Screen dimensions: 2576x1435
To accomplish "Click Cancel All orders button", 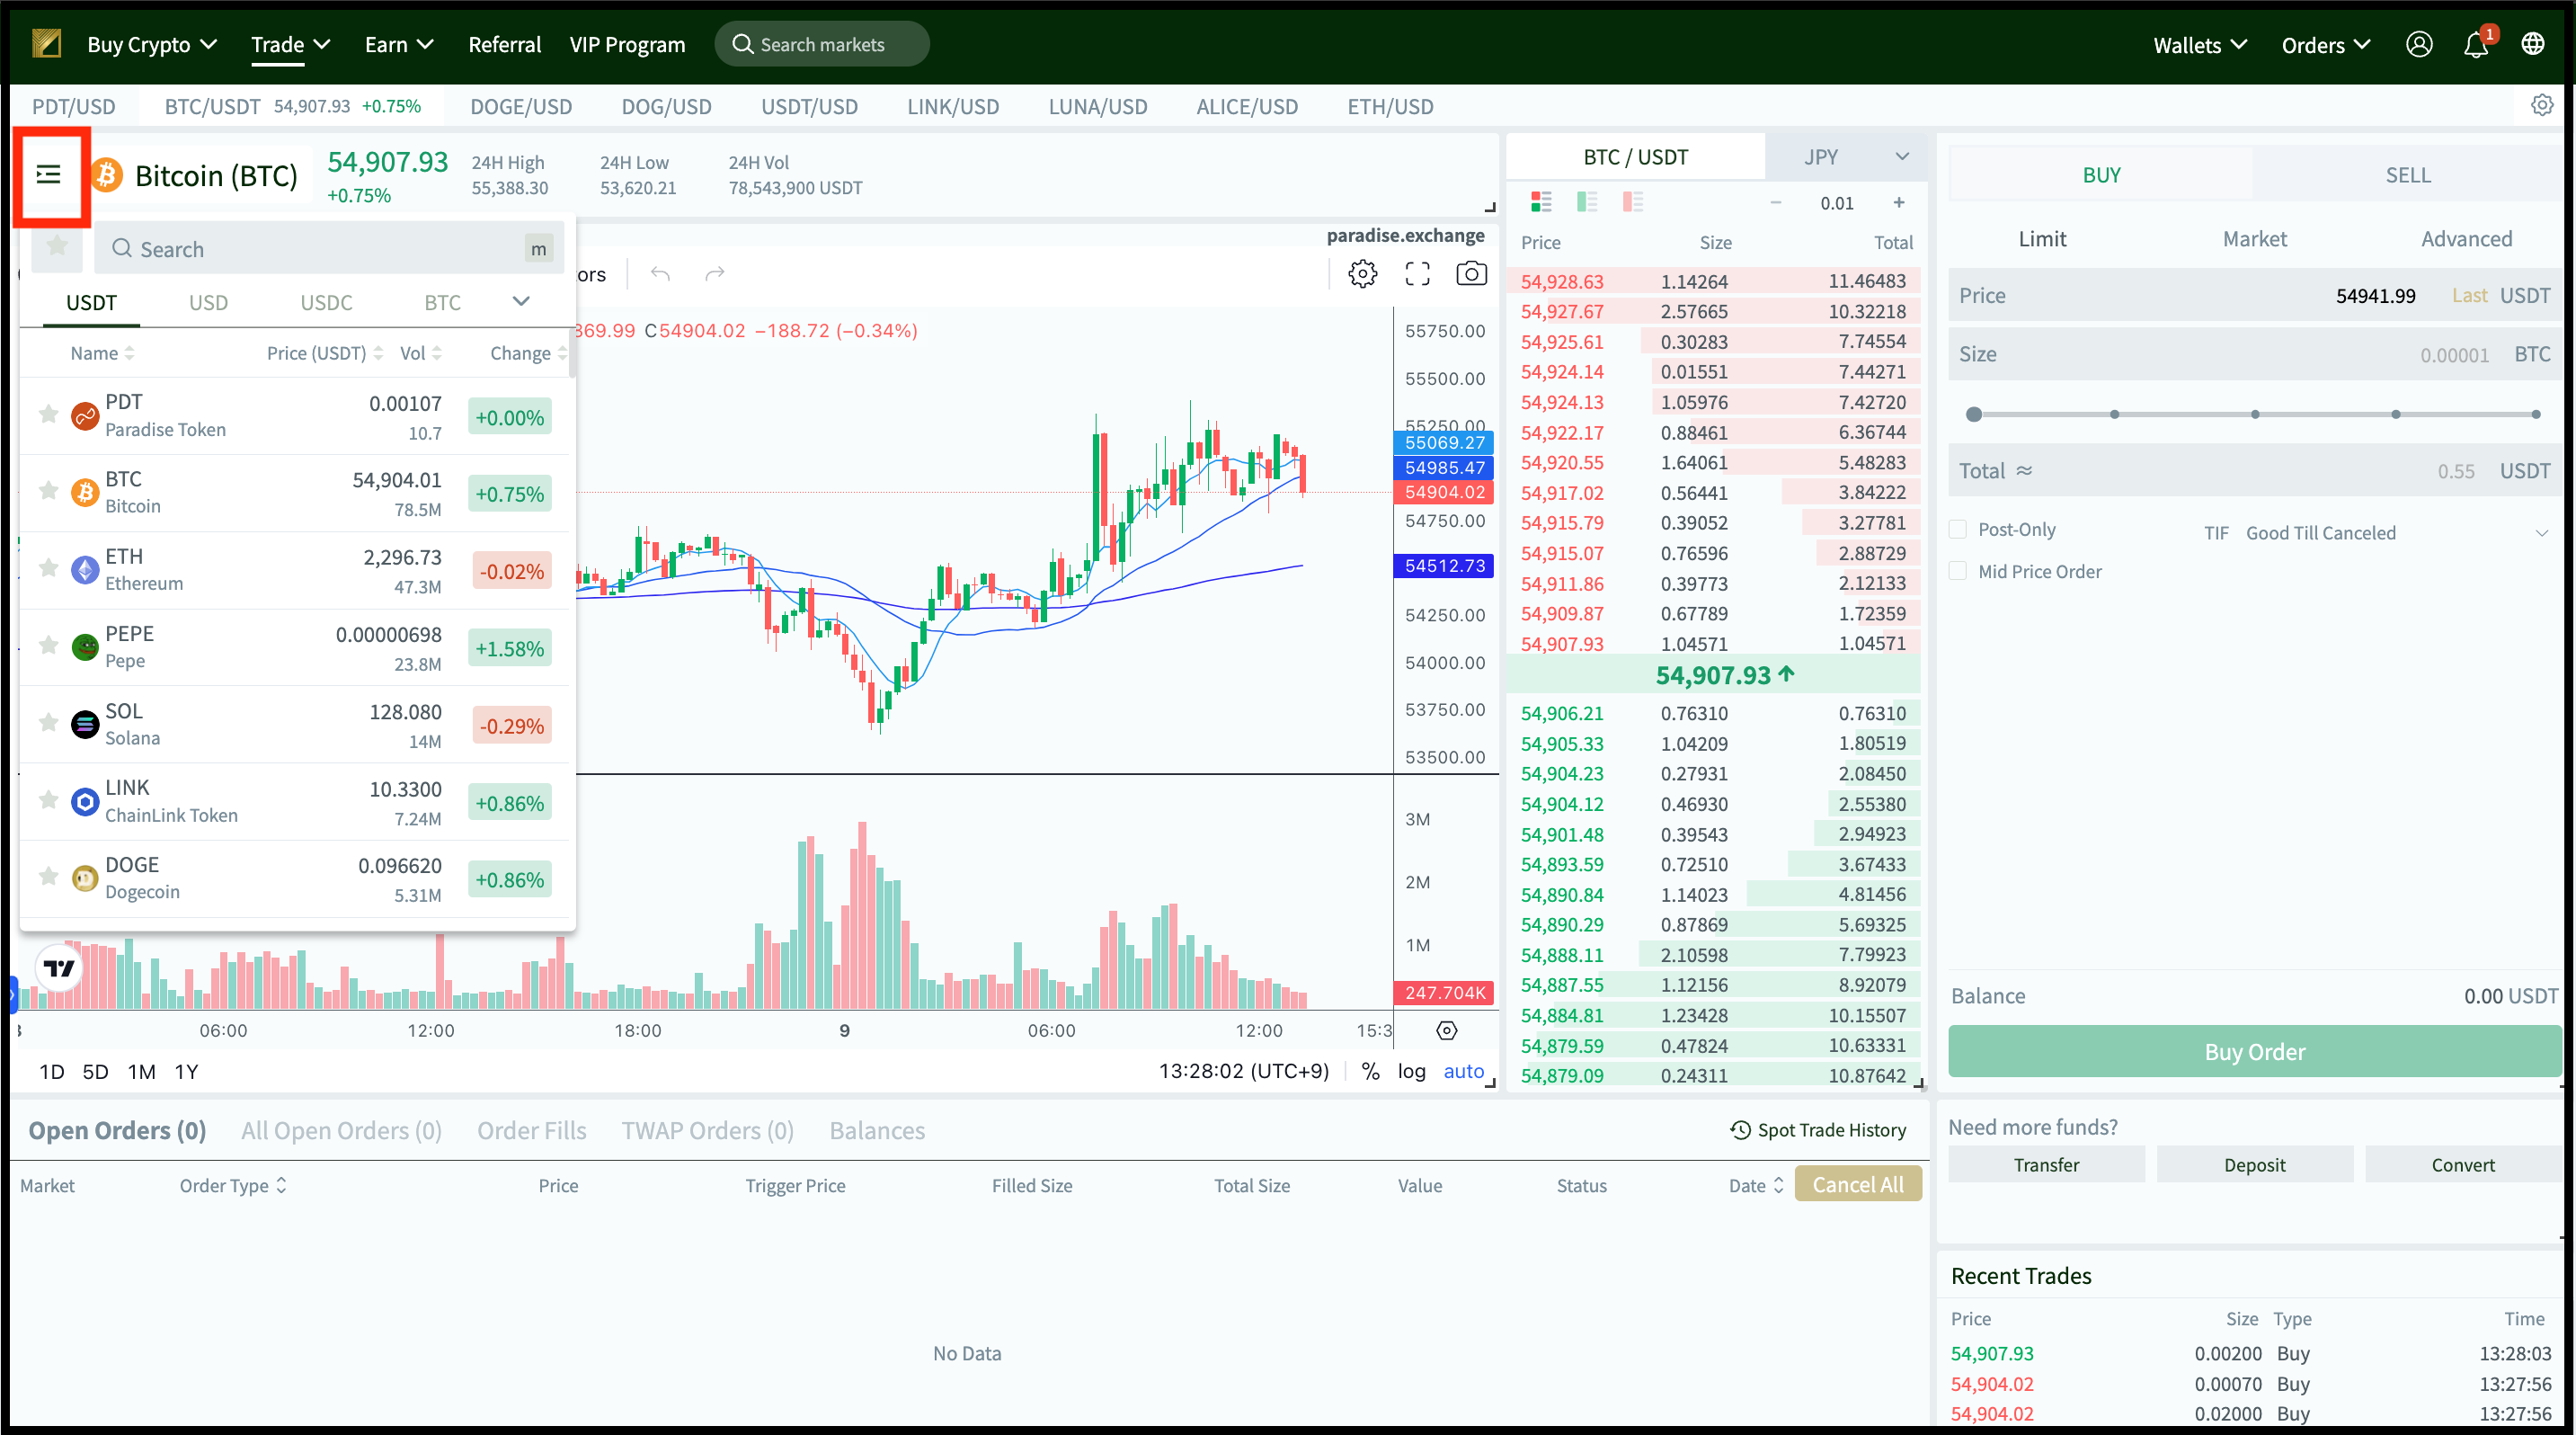I will click(1857, 1184).
